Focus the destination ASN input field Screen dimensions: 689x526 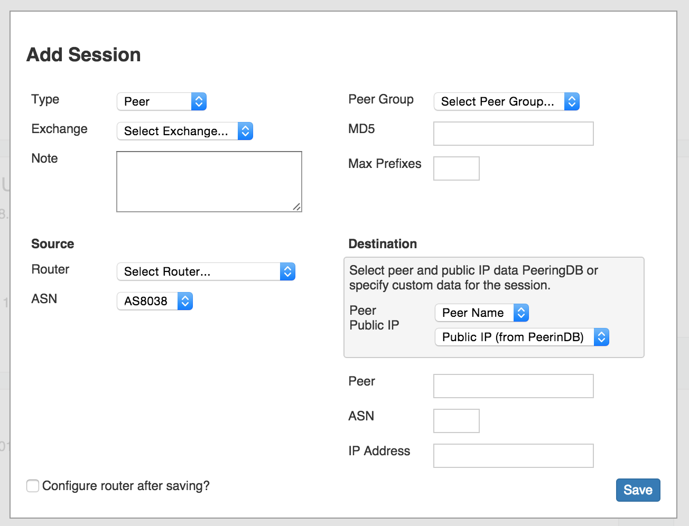tap(456, 421)
